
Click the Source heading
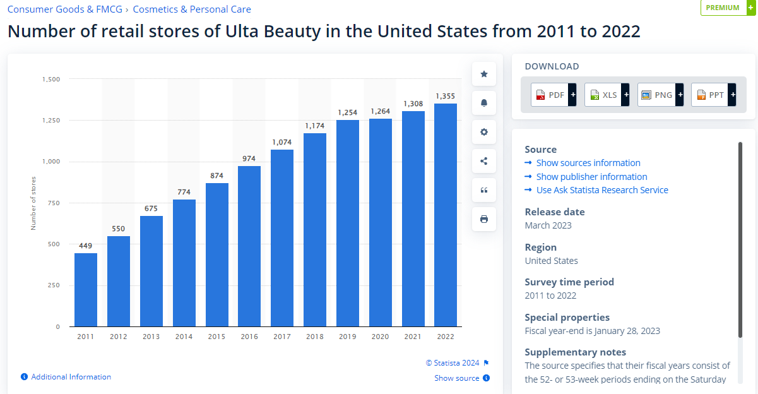541,150
